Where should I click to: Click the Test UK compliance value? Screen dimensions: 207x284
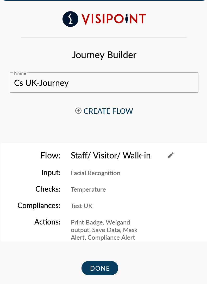point(81,206)
